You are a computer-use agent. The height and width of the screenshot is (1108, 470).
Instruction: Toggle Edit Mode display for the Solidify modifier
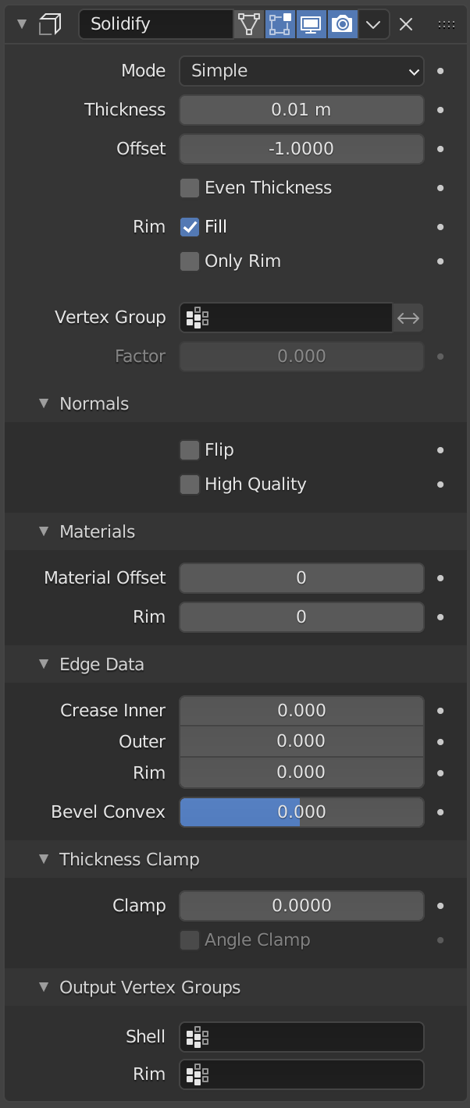tap(280, 24)
